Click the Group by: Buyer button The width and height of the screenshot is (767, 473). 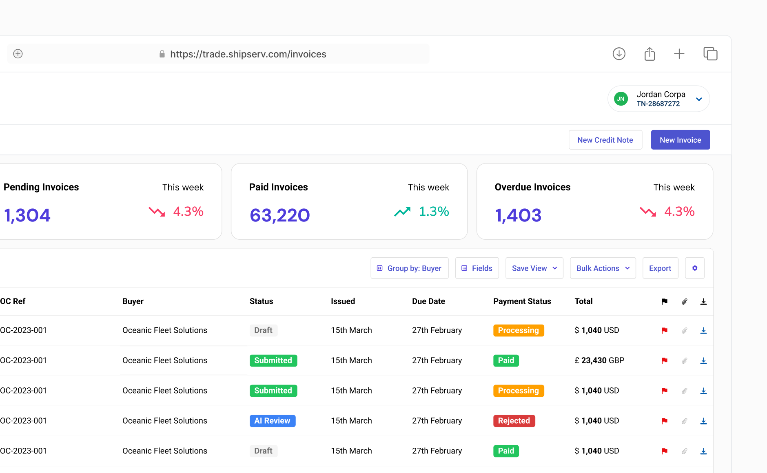tap(410, 268)
